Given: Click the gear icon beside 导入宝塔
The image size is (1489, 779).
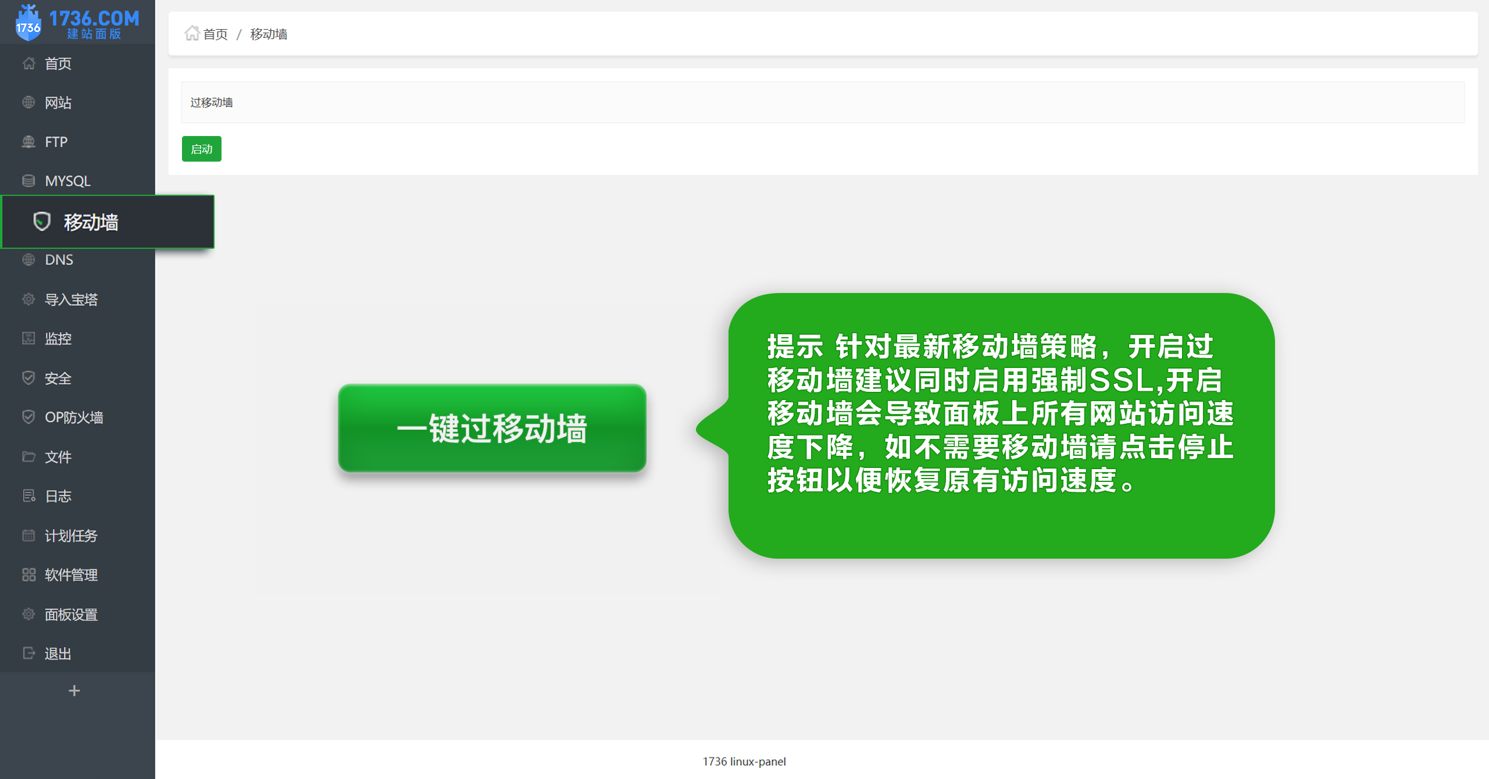Looking at the screenshot, I should coord(28,299).
